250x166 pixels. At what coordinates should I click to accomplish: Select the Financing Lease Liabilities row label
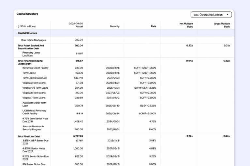click(x=31, y=54)
